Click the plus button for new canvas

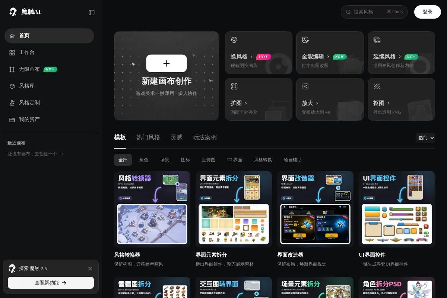[167, 63]
